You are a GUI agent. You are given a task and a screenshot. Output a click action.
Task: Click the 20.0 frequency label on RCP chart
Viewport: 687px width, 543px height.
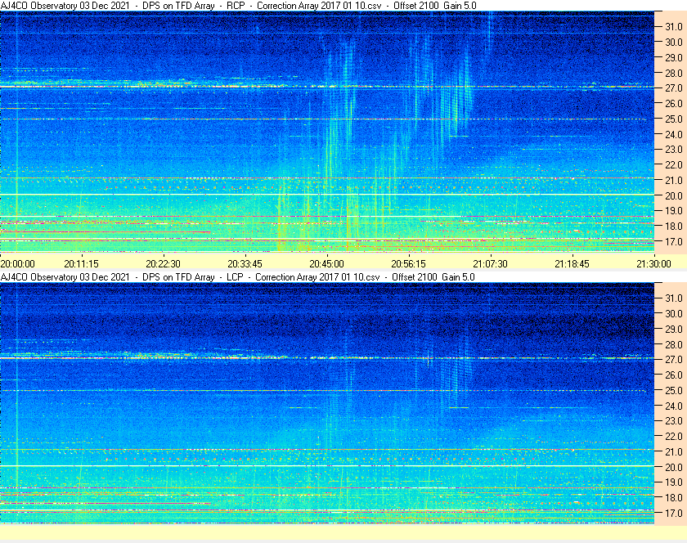click(x=674, y=196)
